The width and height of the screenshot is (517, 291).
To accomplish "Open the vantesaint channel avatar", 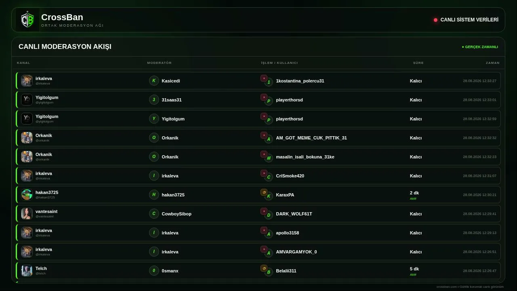I will [27, 214].
